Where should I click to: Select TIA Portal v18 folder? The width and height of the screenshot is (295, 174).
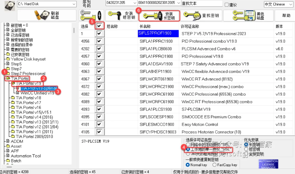(x=28, y=98)
